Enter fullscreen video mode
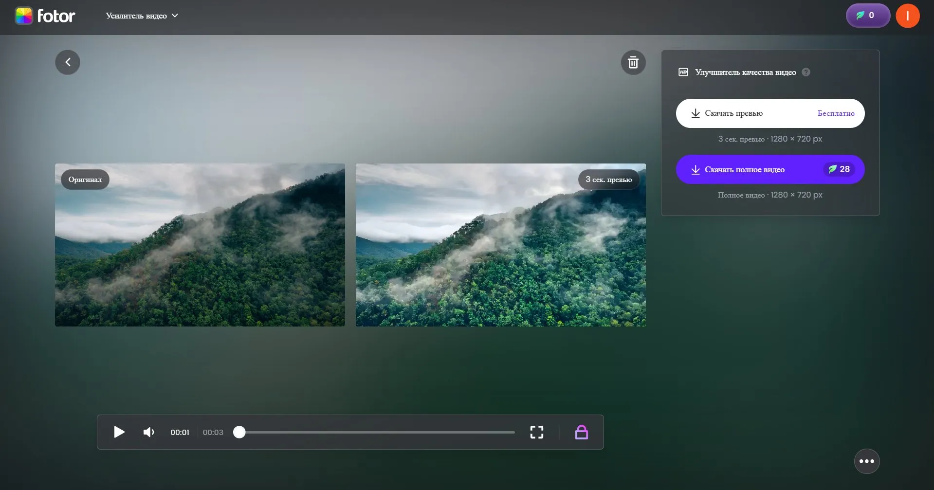The height and width of the screenshot is (490, 934). click(x=536, y=432)
